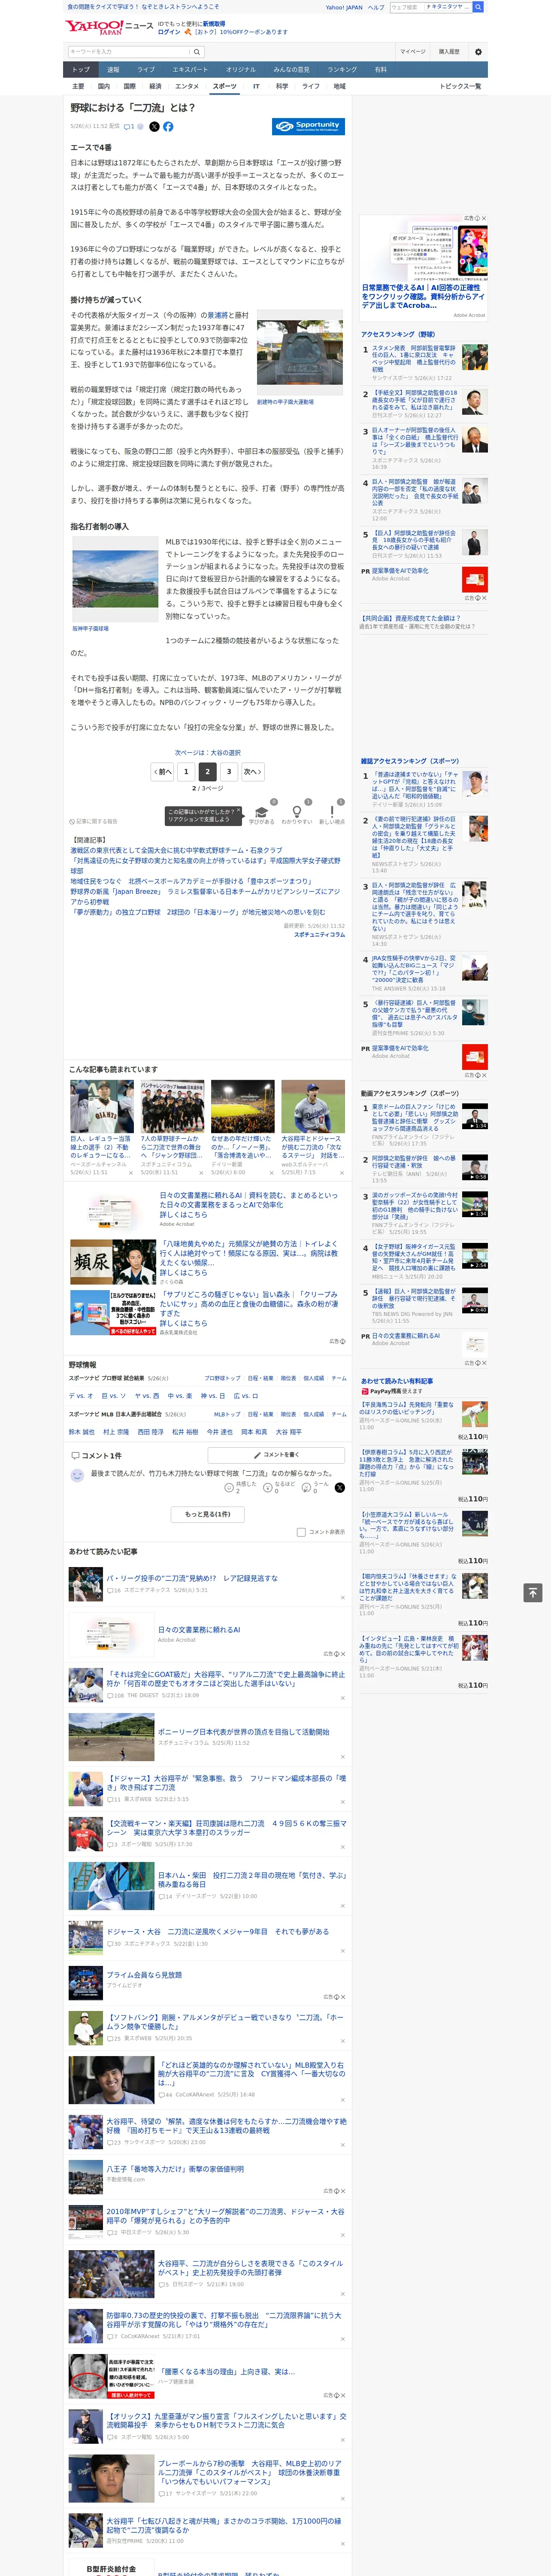Click the commenter avatar icon
This screenshot has height=2576, width=551.
tap(77, 1476)
